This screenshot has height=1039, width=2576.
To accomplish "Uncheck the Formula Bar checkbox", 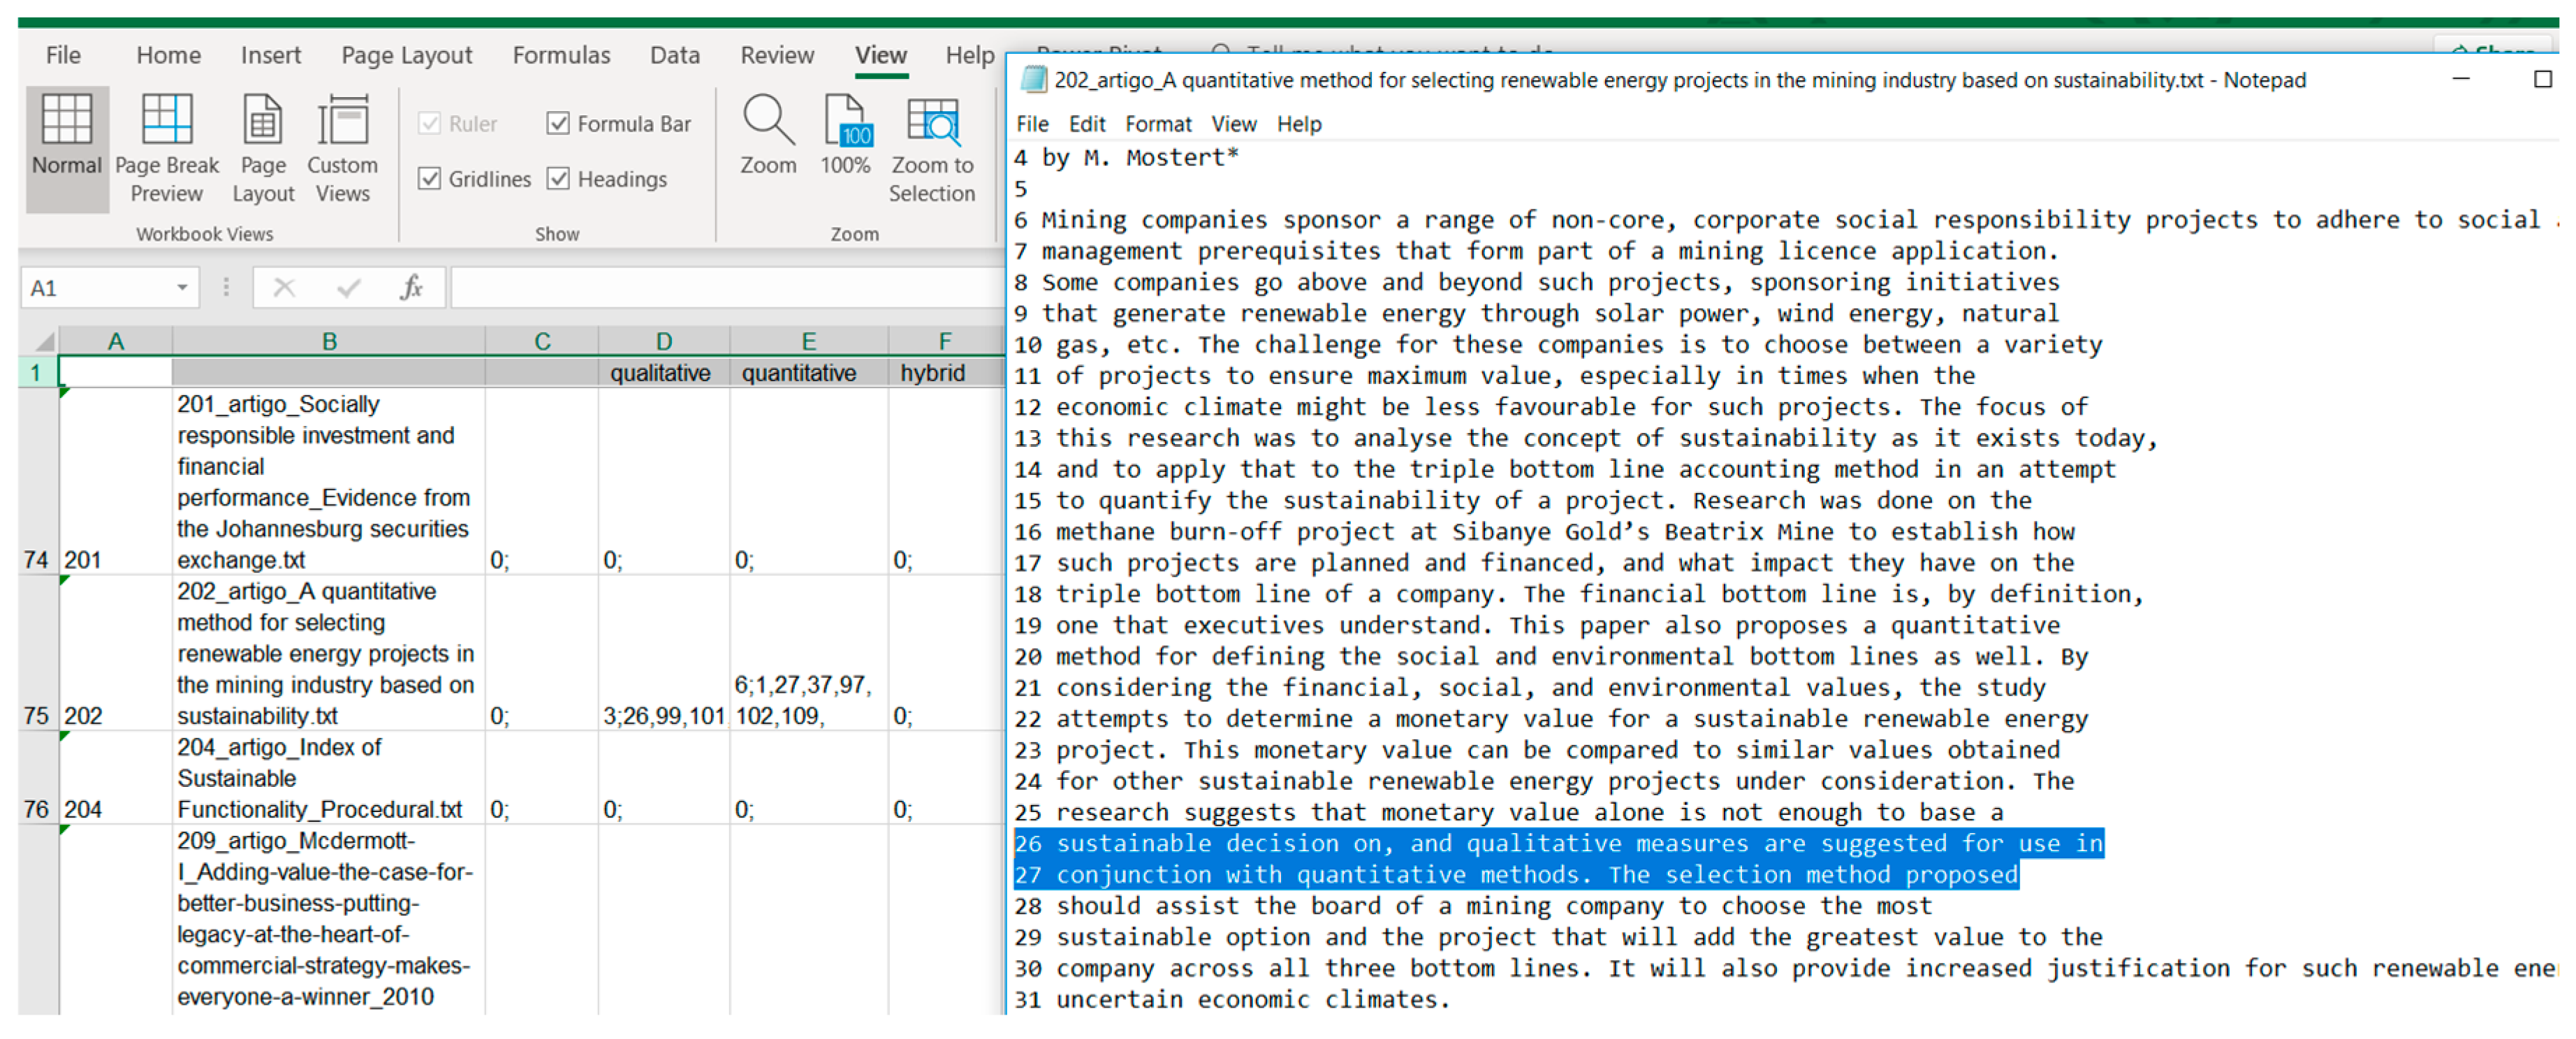I will point(558,123).
